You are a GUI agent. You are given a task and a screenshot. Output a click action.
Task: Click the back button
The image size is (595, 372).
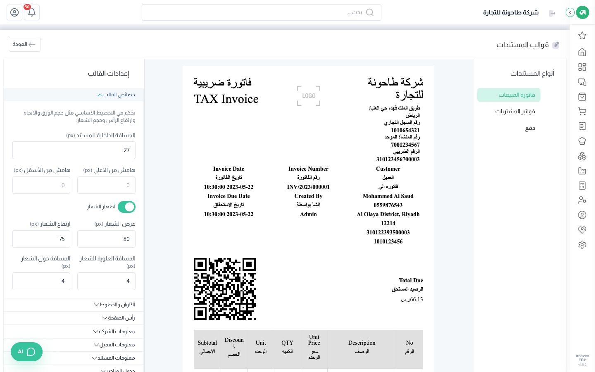[x=24, y=44]
